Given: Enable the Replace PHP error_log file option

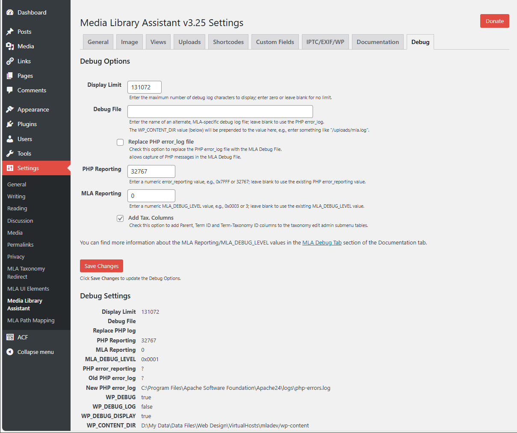Looking at the screenshot, I should click(120, 142).
